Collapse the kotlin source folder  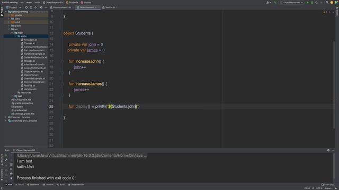click(x=15, y=36)
